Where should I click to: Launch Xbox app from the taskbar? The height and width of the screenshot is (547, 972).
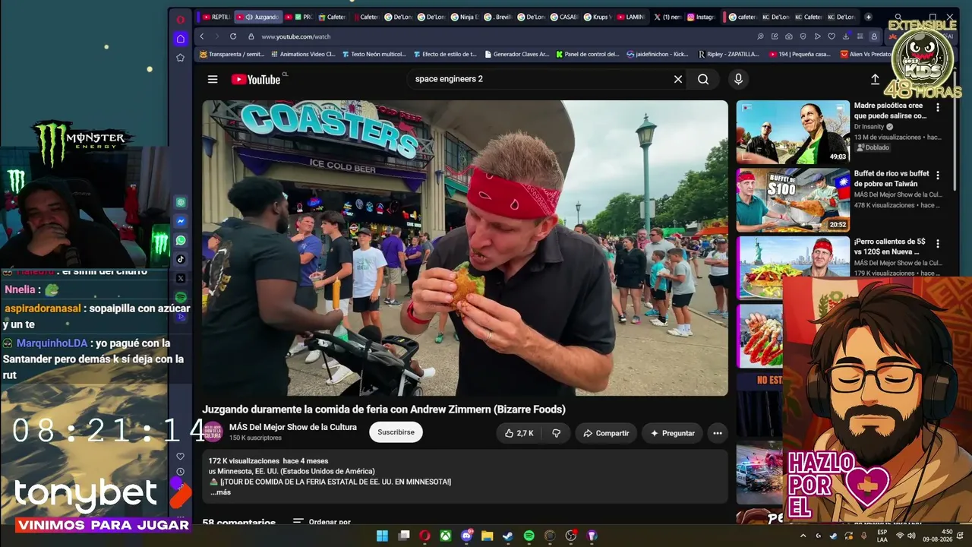click(x=446, y=536)
